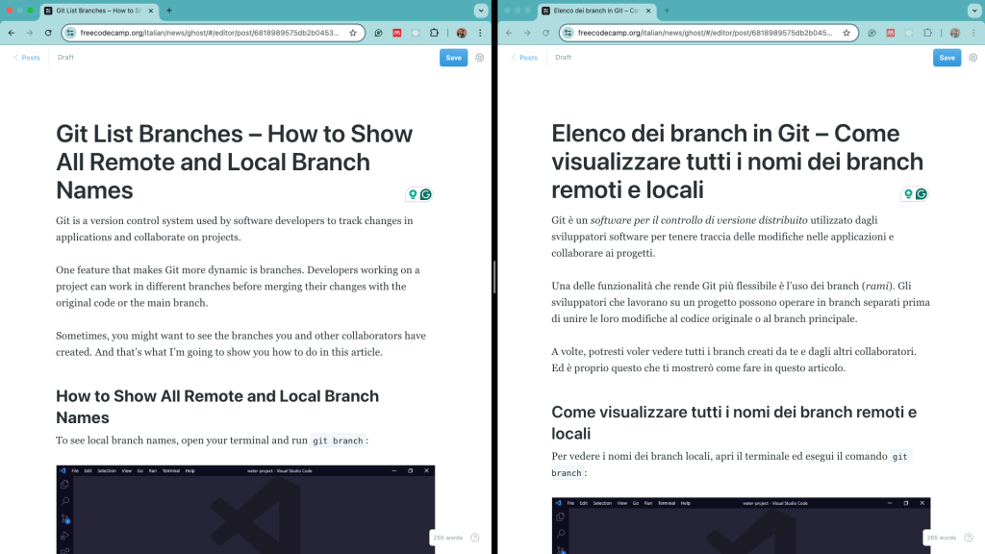
Task: Click forward arrow in left browser window
Action: coord(30,33)
